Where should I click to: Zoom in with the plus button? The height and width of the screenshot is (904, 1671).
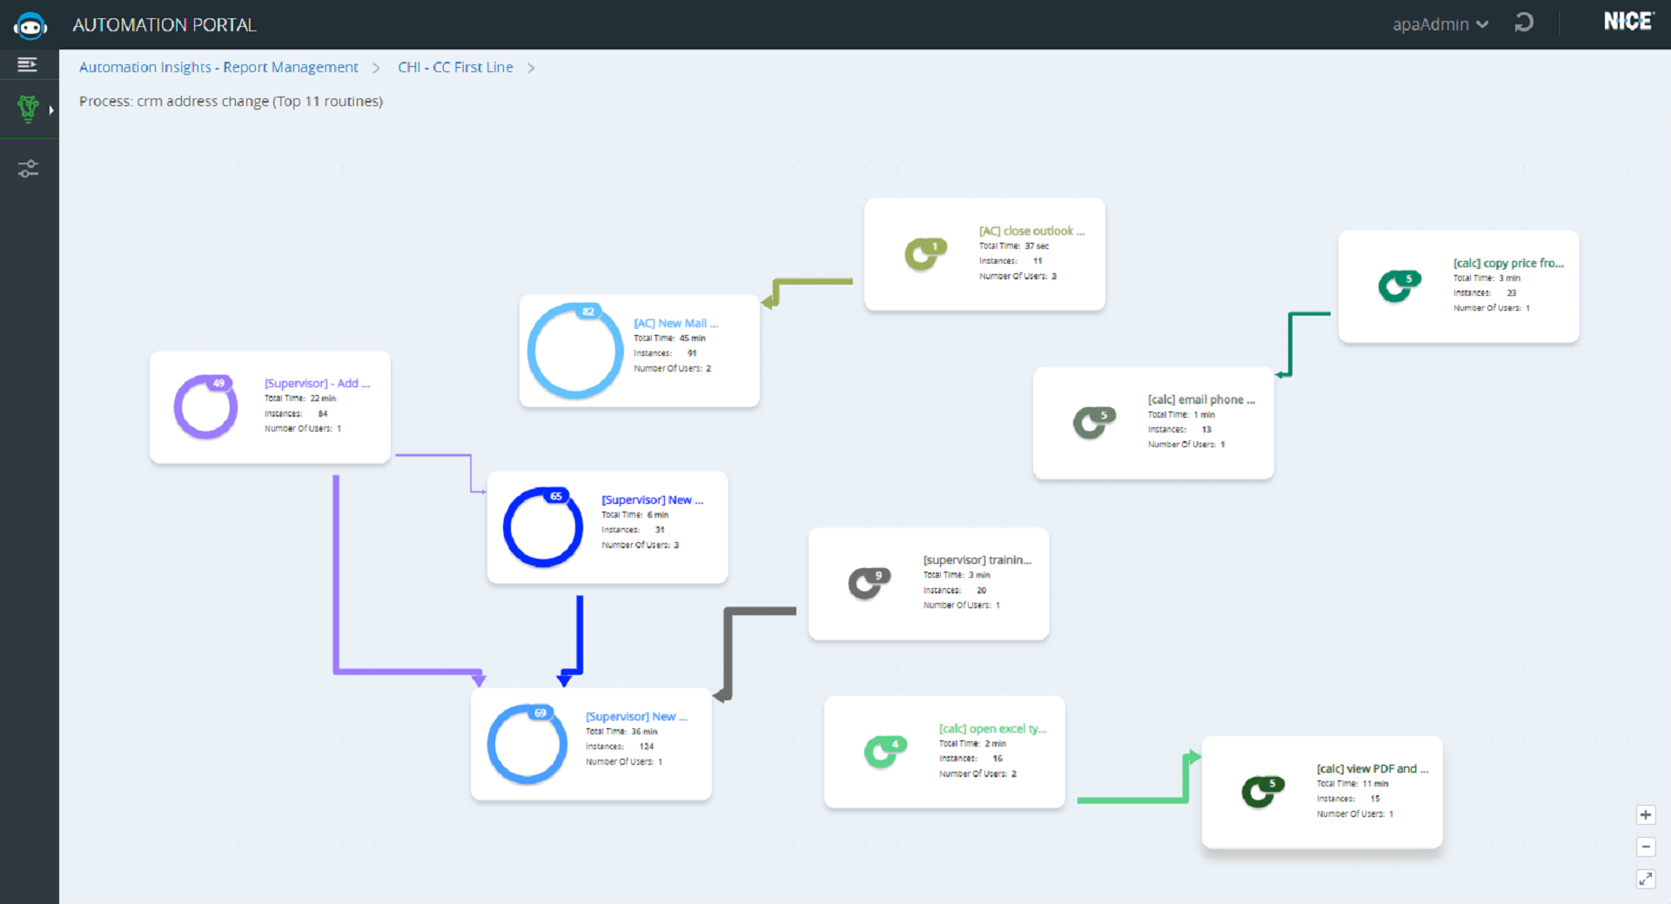[x=1645, y=815]
